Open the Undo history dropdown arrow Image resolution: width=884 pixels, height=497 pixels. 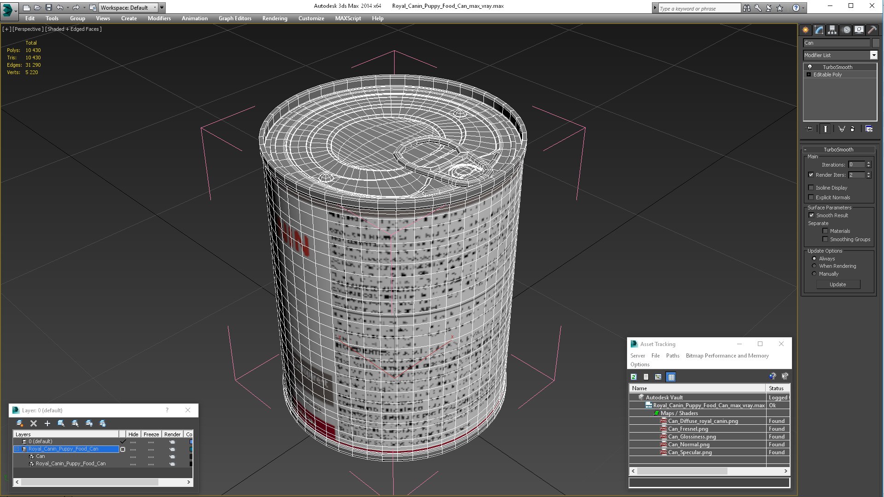(x=68, y=7)
